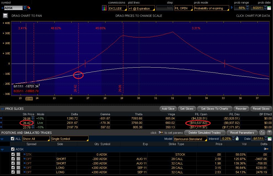
Task: Open the Show All dropdown
Action: pyautogui.click(x=36, y=139)
